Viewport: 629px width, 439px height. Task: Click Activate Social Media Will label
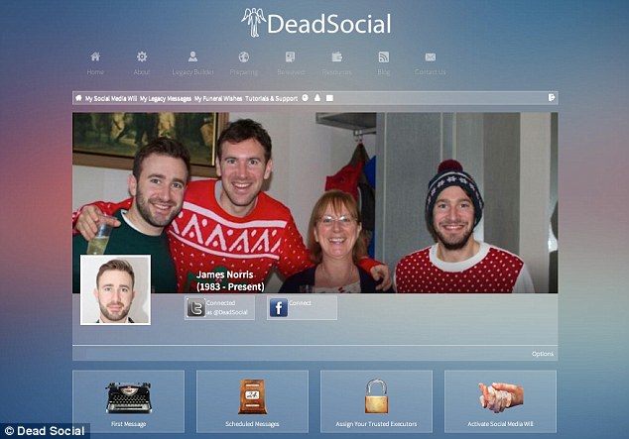point(501,424)
